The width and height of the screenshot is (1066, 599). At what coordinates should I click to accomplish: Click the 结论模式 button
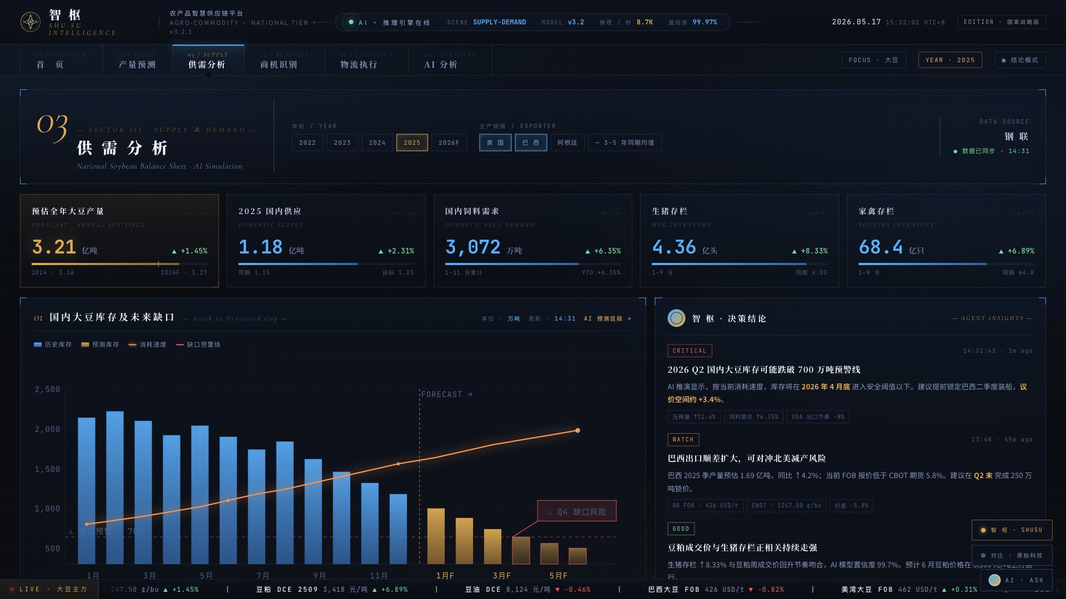click(1020, 60)
